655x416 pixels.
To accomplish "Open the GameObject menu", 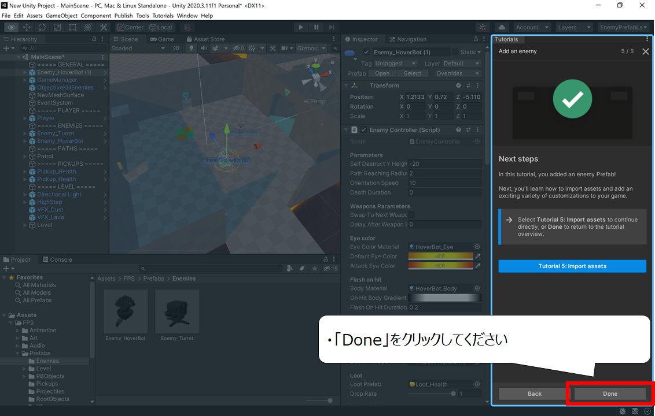I will (x=61, y=16).
